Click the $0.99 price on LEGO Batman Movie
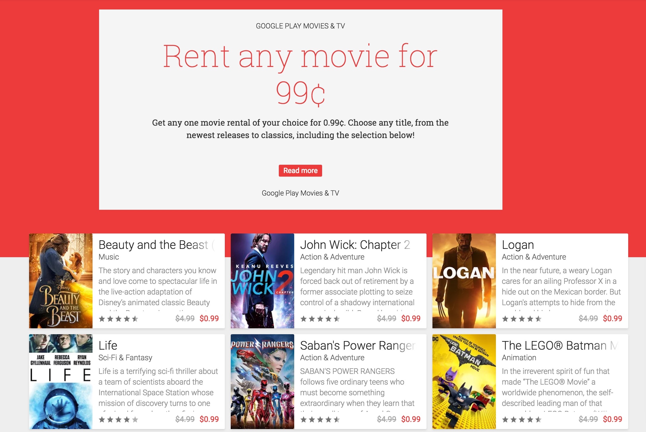Viewport: 646px width, 432px height. [x=612, y=419]
